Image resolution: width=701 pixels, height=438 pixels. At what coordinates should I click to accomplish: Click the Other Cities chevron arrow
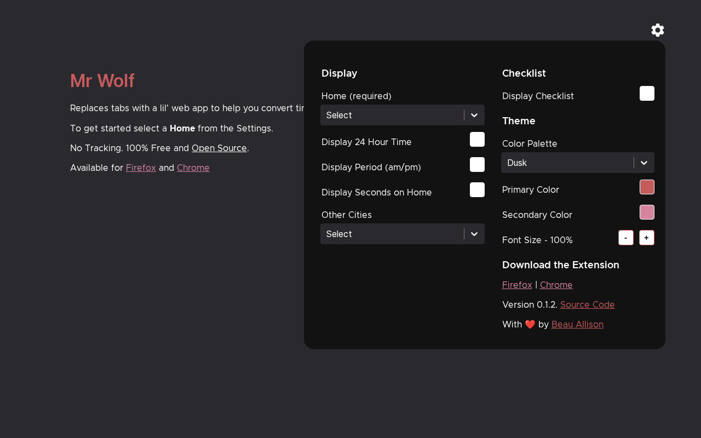(474, 234)
